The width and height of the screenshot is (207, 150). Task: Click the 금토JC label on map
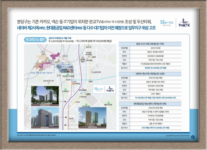[x=43, y=52]
